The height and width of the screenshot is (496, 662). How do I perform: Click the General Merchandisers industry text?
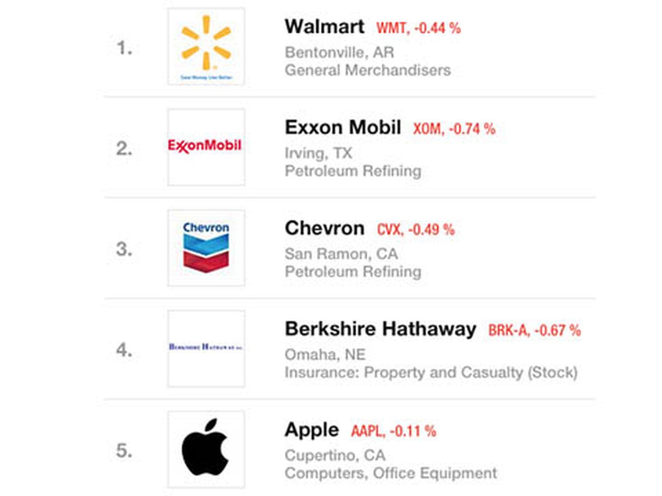pyautogui.click(x=367, y=70)
